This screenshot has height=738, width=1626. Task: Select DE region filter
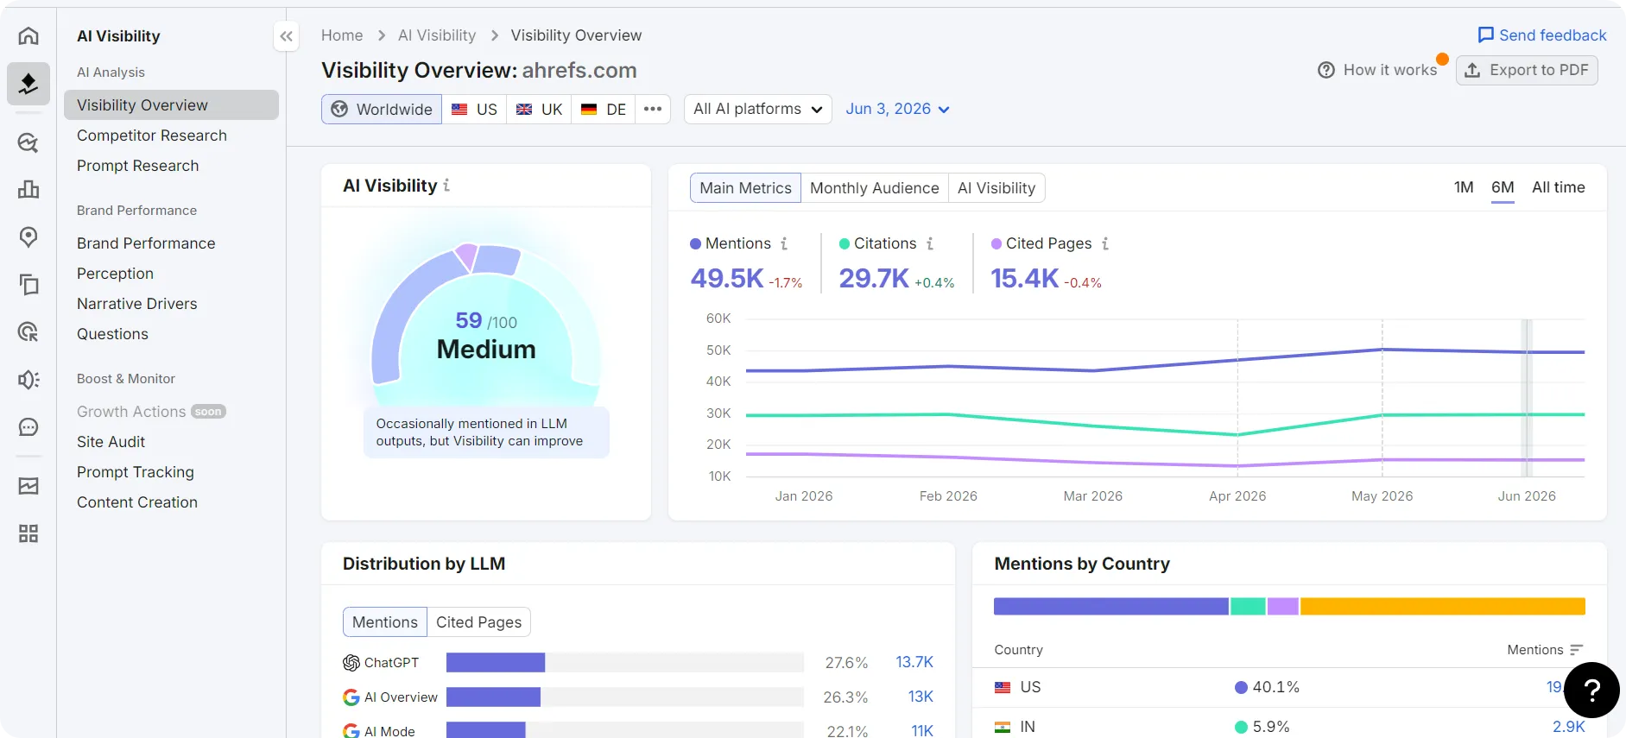pyautogui.click(x=604, y=110)
